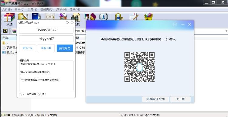Expand the WinRAR address bar dropdown arrow

pos(226,31)
